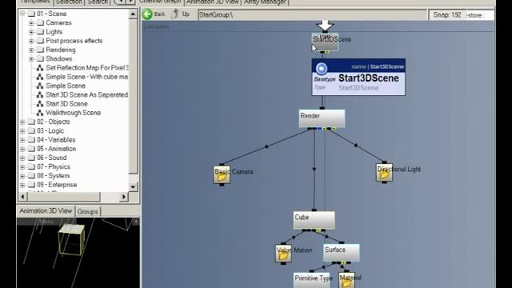This screenshot has width=512, height=288.
Task: Click the tree horizontal scroll left arrow
Action: click(x=22, y=197)
